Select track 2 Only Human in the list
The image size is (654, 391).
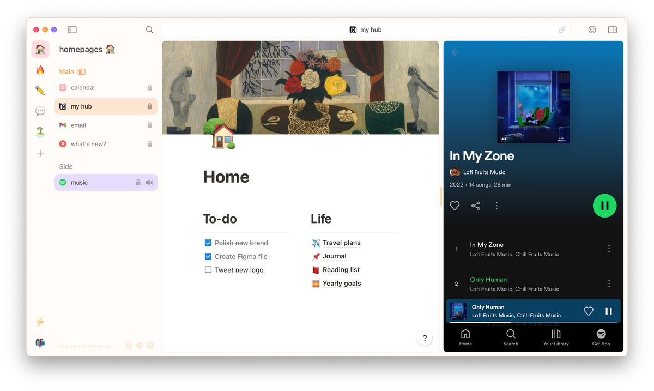click(x=533, y=284)
